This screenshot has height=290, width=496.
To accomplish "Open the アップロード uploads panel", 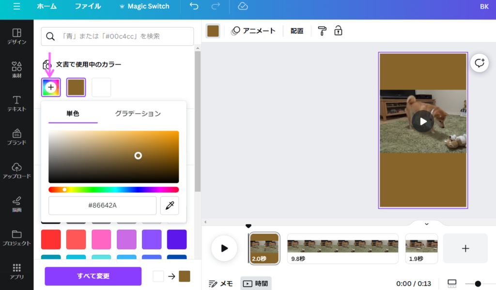I will pyautogui.click(x=16, y=171).
